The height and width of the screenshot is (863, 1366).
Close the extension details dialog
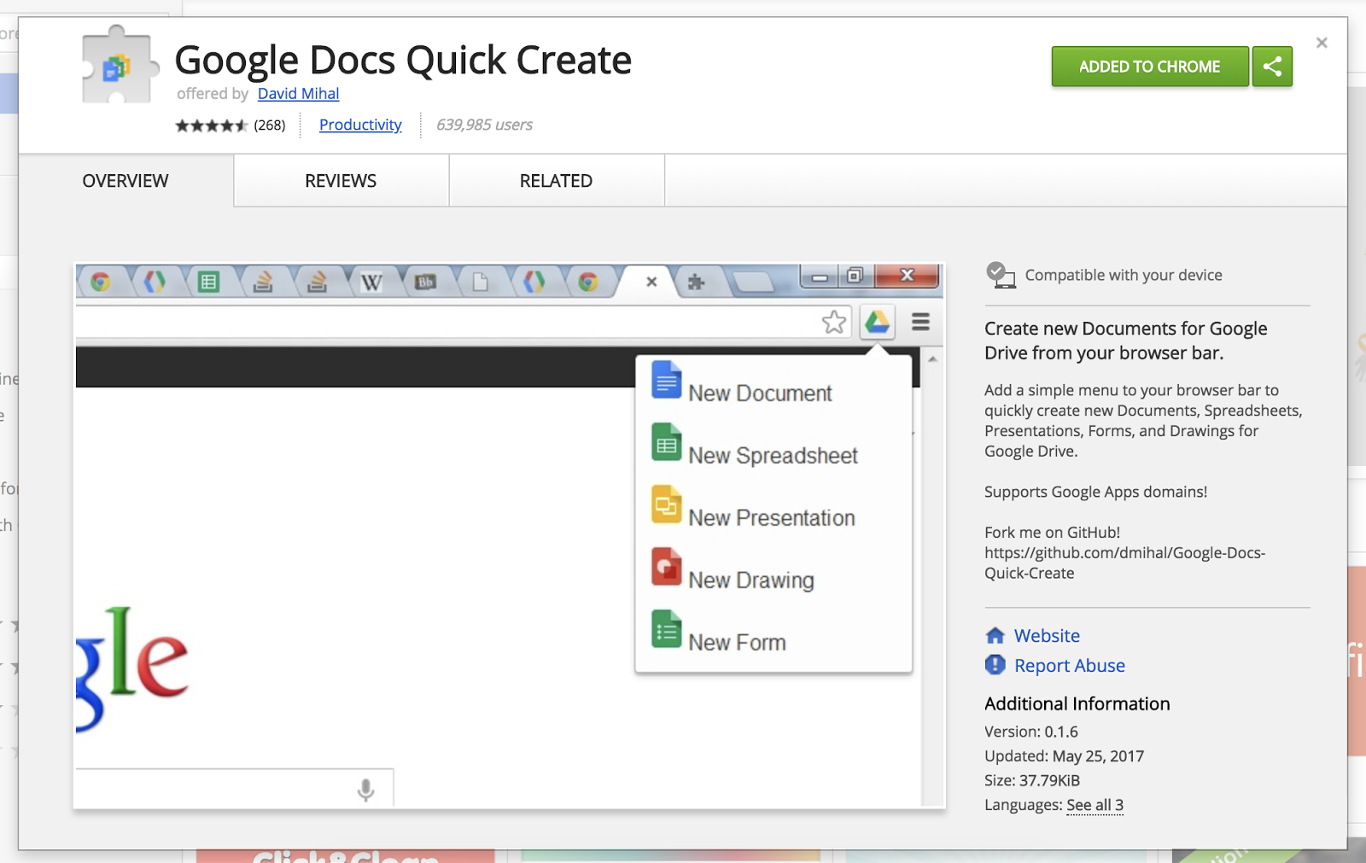1322,43
